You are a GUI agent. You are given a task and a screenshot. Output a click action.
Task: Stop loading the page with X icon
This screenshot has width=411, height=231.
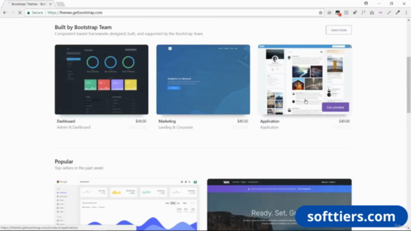click(20, 13)
